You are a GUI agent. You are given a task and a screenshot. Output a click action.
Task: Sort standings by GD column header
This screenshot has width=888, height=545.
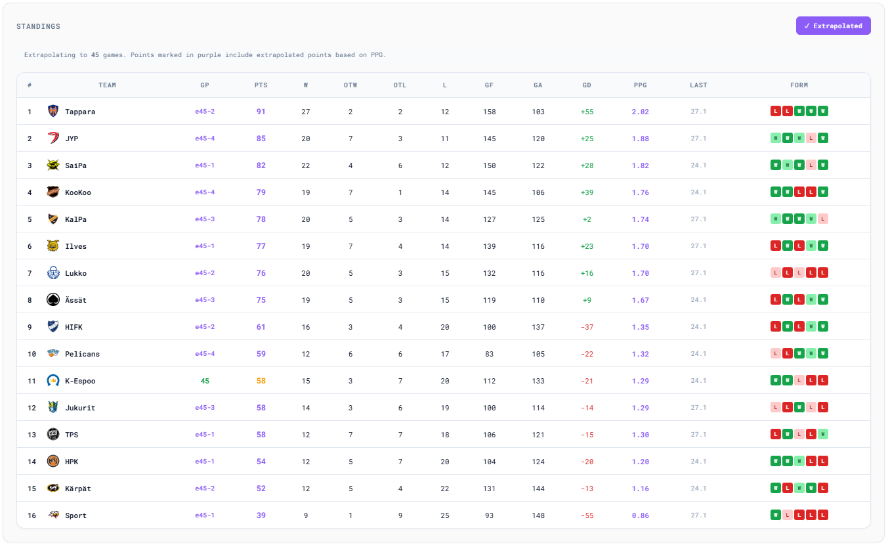pyautogui.click(x=587, y=85)
